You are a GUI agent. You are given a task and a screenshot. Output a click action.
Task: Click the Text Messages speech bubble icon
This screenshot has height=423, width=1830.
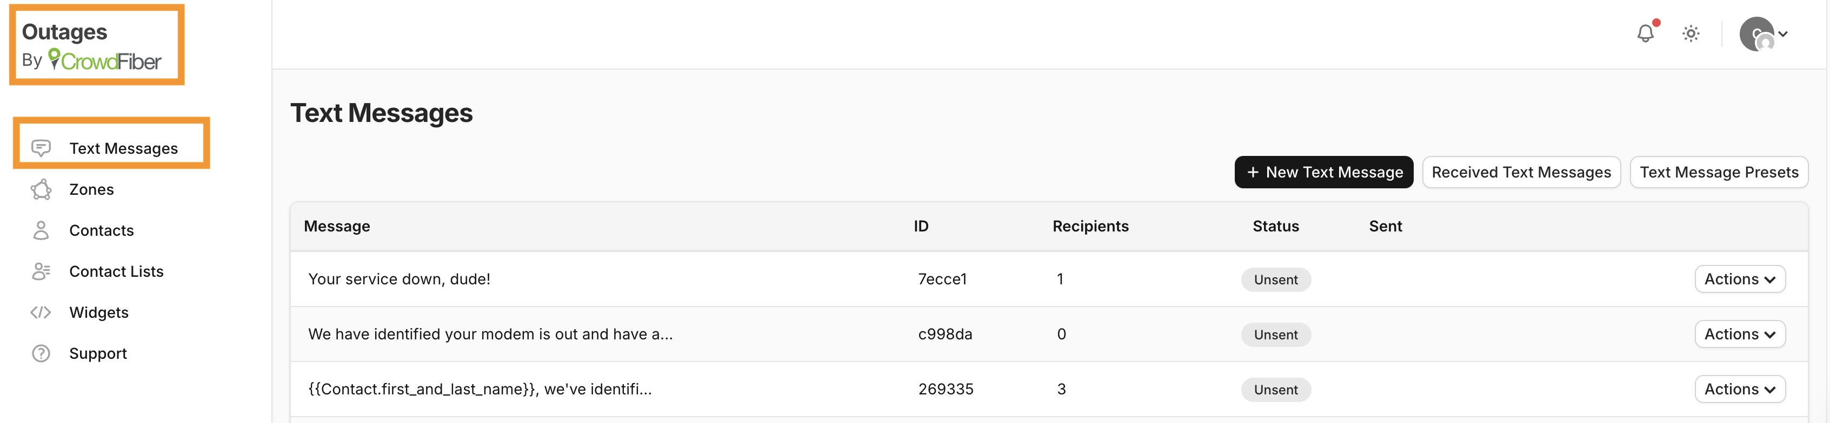pos(41,148)
